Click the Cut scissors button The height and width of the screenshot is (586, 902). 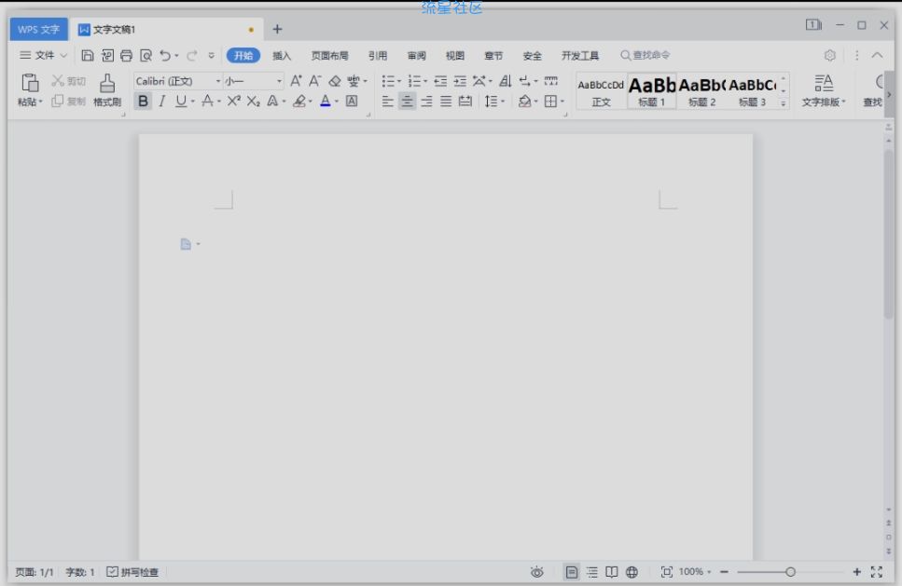pyautogui.click(x=68, y=81)
